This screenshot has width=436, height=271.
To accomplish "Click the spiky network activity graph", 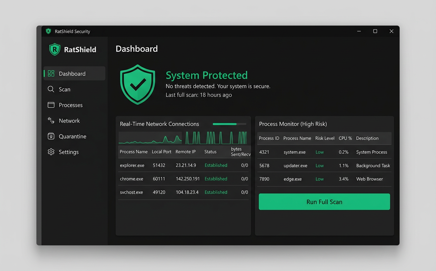I will pyautogui.click(x=216, y=138).
